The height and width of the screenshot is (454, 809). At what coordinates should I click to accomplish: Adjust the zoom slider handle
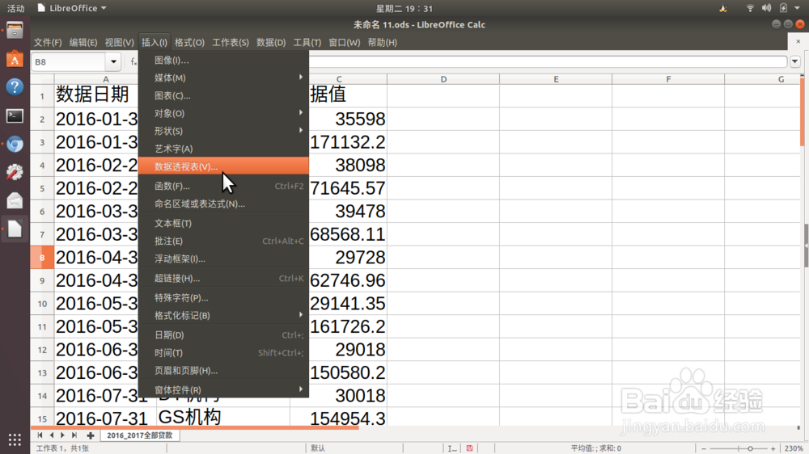(750, 449)
